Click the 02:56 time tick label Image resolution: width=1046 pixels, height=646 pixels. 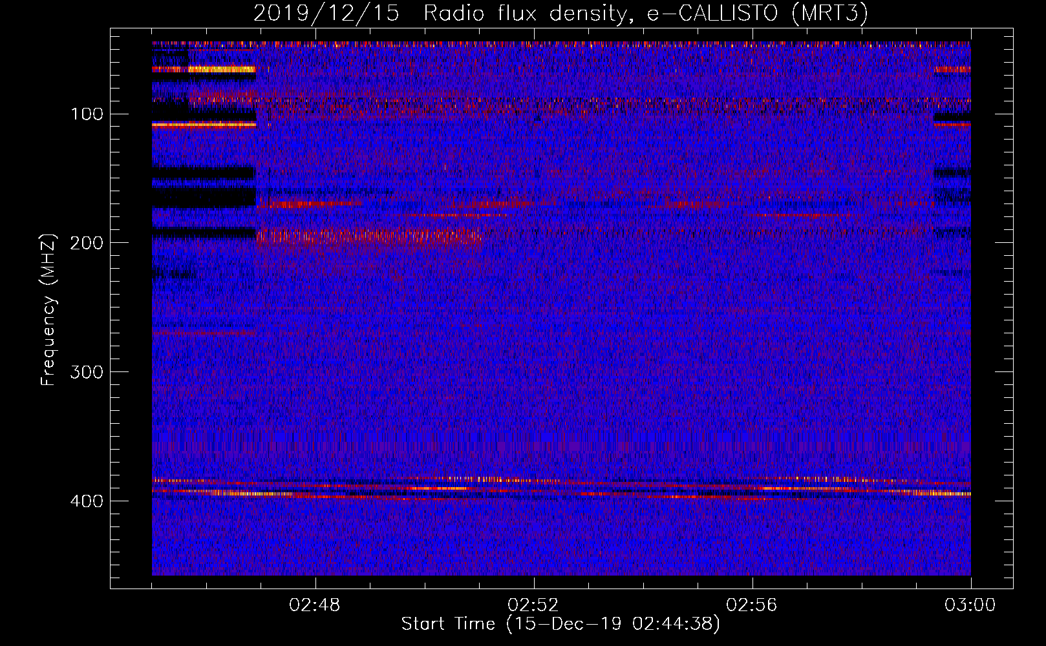coord(752,605)
